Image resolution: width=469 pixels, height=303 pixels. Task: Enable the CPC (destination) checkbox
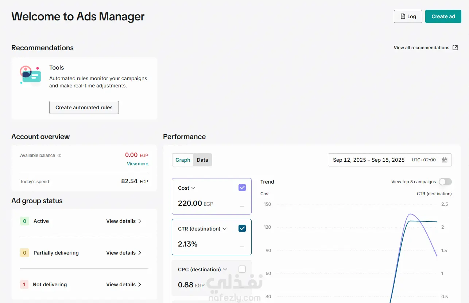(x=242, y=269)
